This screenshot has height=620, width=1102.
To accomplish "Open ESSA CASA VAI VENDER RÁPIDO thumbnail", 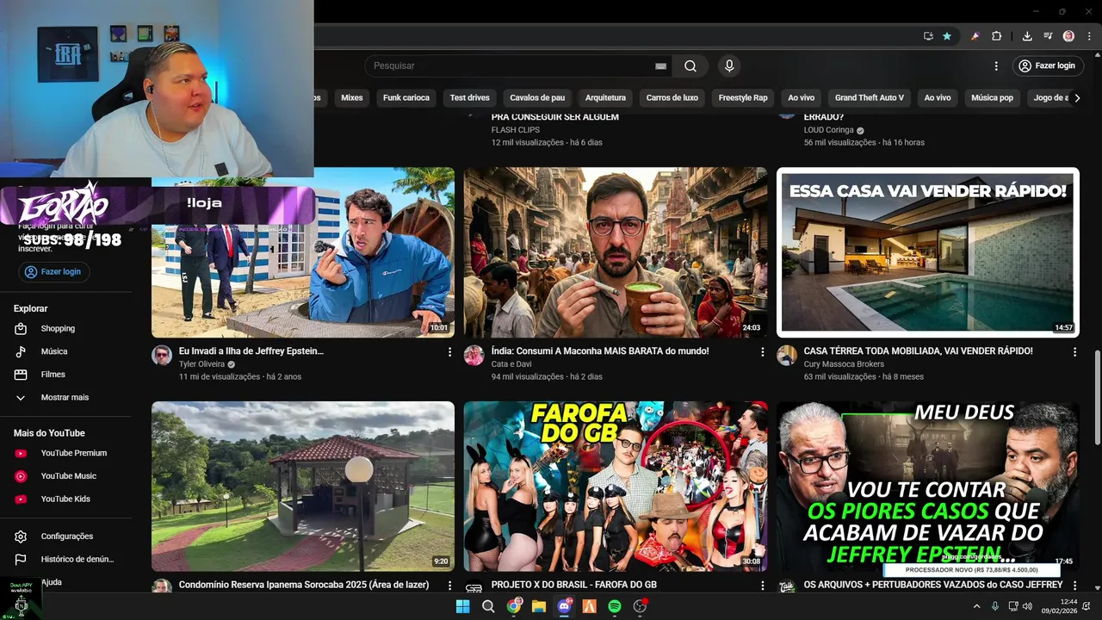I will click(928, 252).
